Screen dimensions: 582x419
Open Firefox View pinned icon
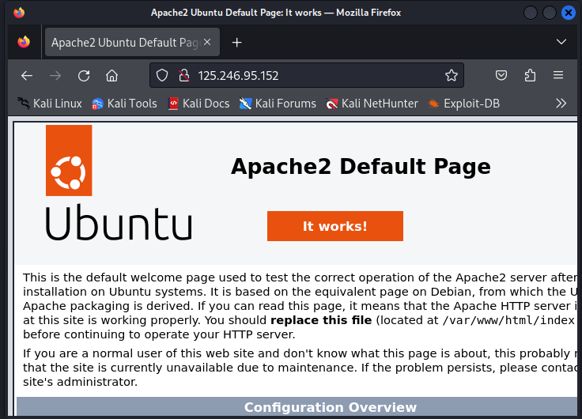point(24,42)
